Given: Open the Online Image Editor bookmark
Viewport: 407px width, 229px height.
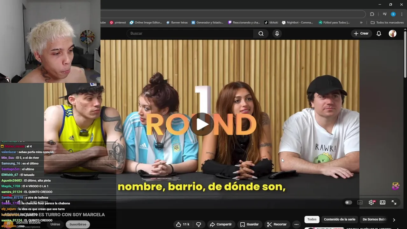Looking at the screenshot, I should (x=146, y=23).
